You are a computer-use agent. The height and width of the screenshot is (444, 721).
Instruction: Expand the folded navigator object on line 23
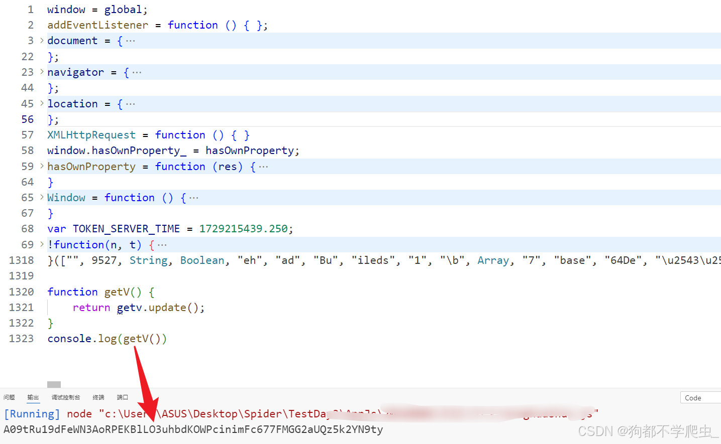(x=42, y=72)
